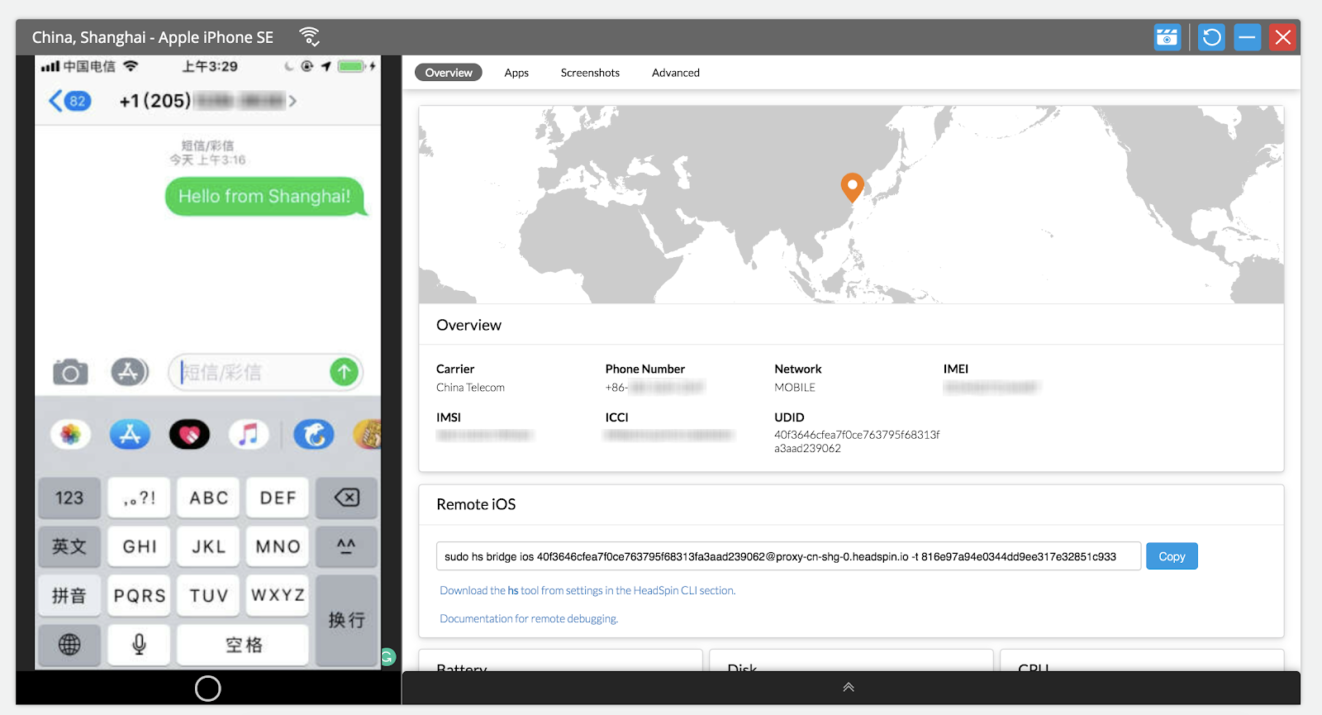Tap the back arrow with 82 badge
The width and height of the screenshot is (1322, 715).
tap(70, 101)
